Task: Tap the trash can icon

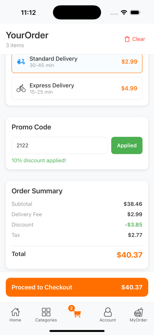Action: coord(127,39)
